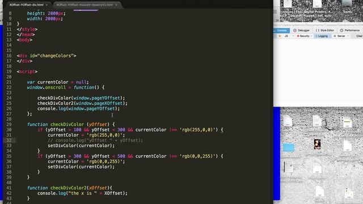Expand the Logging filter dropdown arrow

[x=330, y=36]
